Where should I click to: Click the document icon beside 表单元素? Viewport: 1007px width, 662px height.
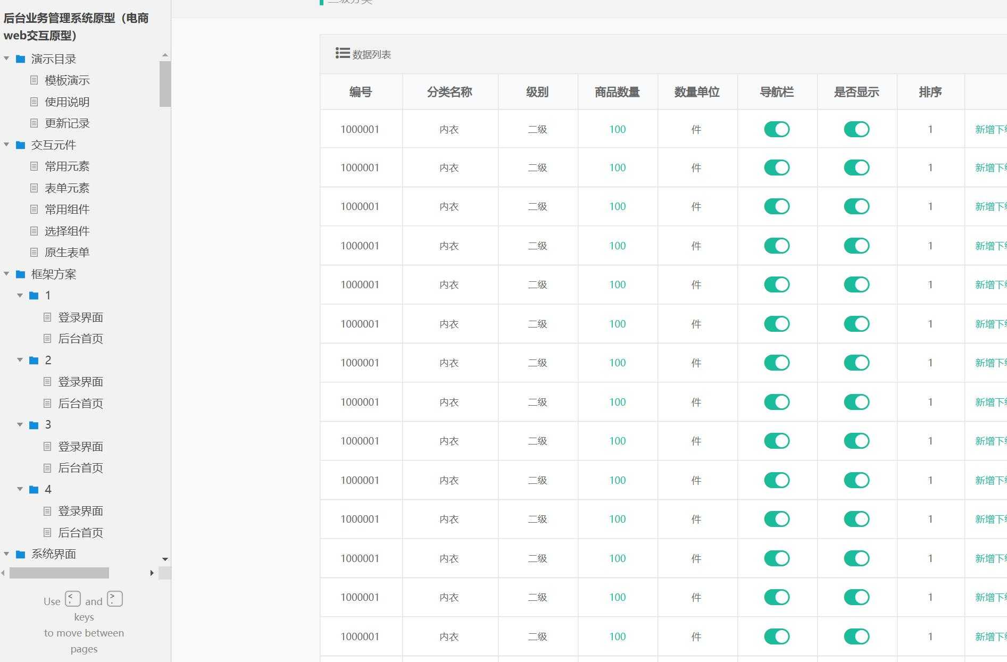[x=34, y=188]
